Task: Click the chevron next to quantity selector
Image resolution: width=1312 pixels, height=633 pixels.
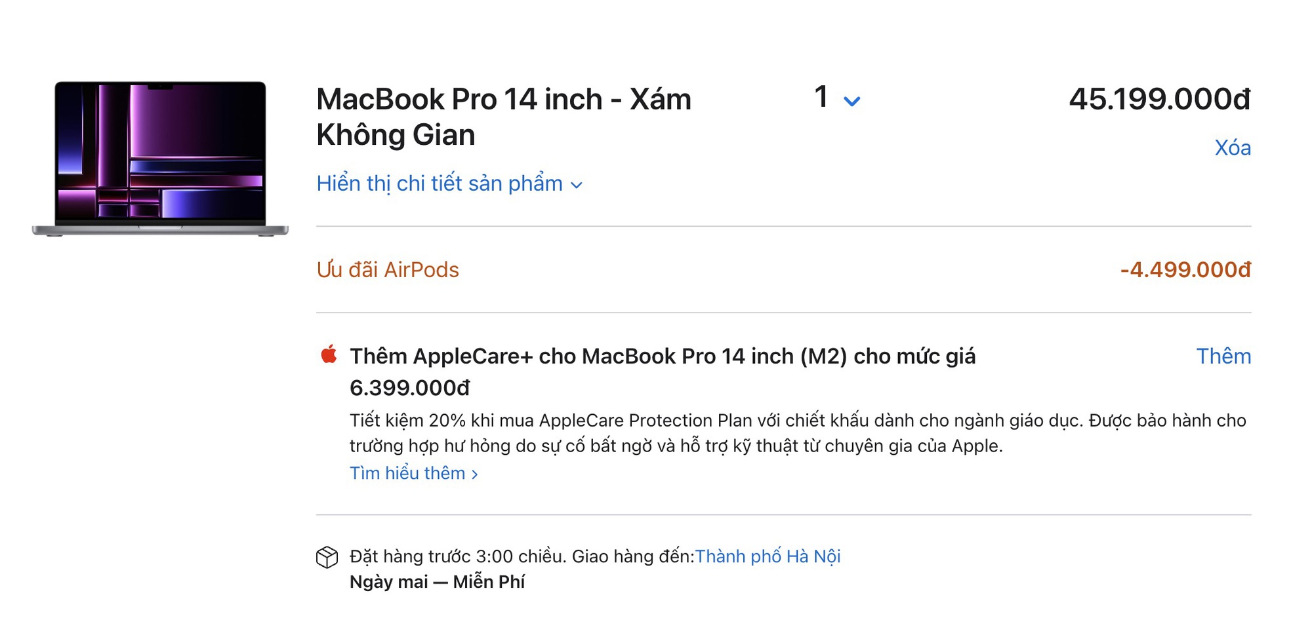Action: coord(851,102)
